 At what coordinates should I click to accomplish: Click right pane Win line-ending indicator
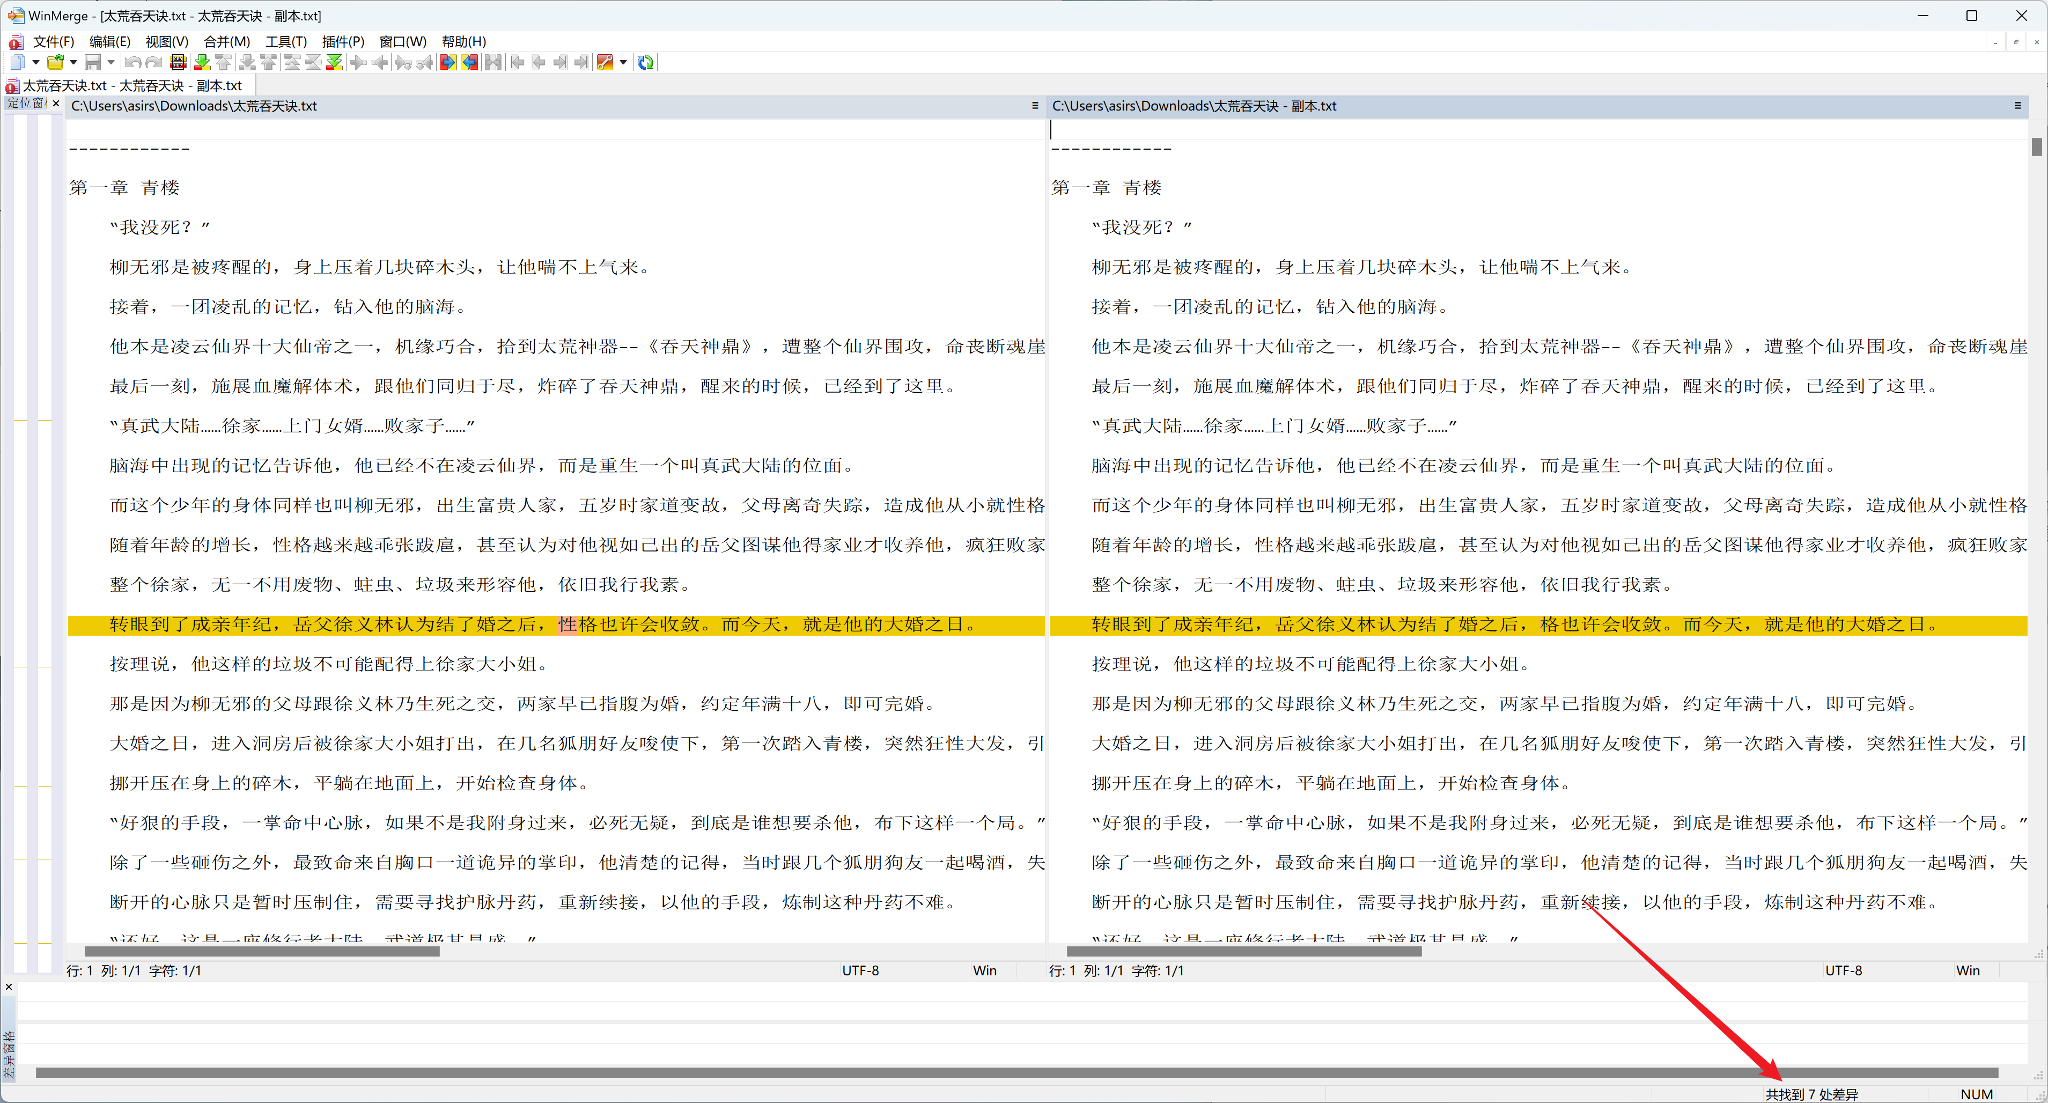click(x=1968, y=970)
